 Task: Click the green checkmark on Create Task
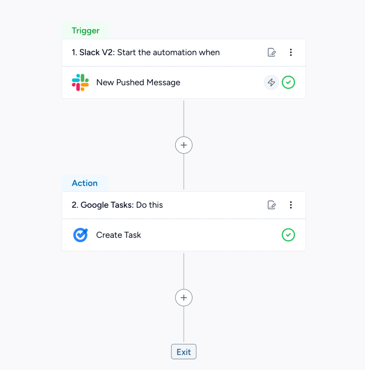pos(288,235)
